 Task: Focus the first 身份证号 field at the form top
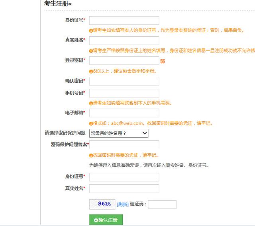pos(124,20)
